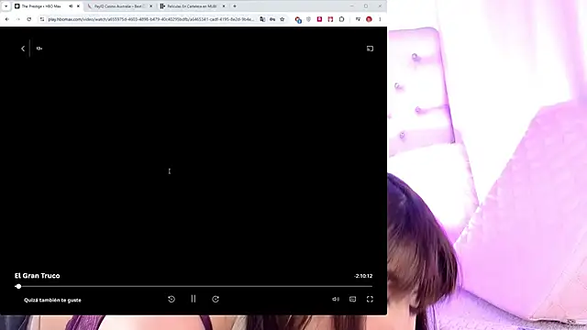The image size is (587, 330).
Task: Open the password key icon in address bar
Action: pos(272,19)
